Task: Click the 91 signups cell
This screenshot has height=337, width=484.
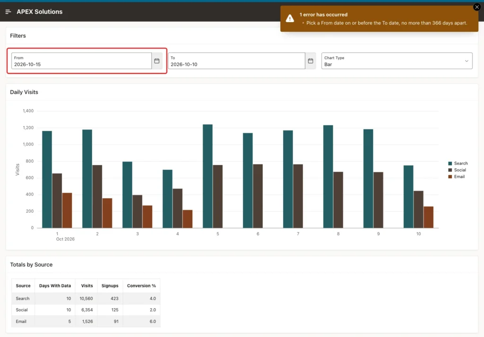Action: (110, 321)
